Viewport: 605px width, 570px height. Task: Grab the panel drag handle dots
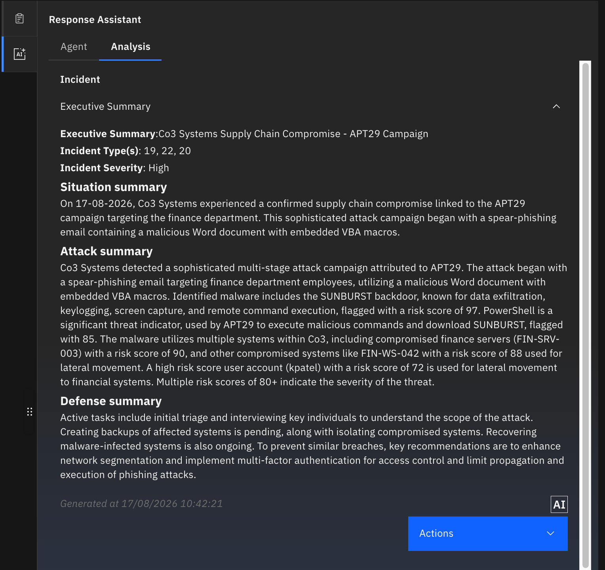(30, 412)
